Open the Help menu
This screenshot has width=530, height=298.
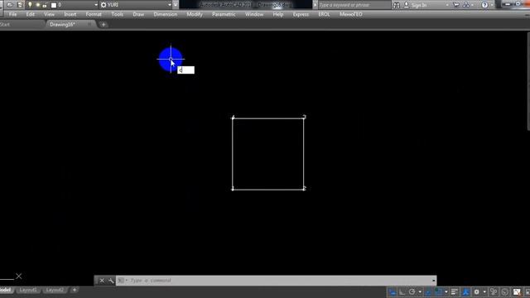click(x=278, y=15)
